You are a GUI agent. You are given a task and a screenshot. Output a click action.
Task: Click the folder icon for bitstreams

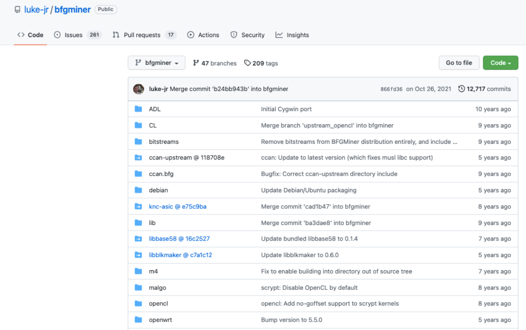[x=138, y=142]
